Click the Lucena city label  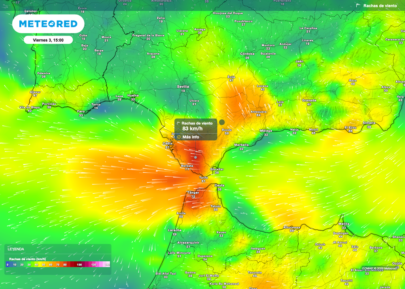263,86
